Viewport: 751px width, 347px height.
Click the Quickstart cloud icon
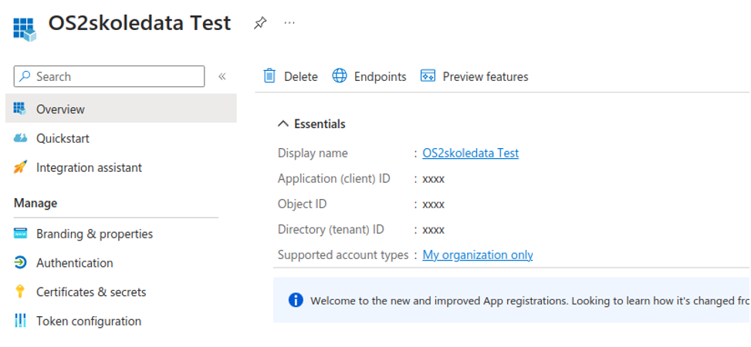[20, 138]
